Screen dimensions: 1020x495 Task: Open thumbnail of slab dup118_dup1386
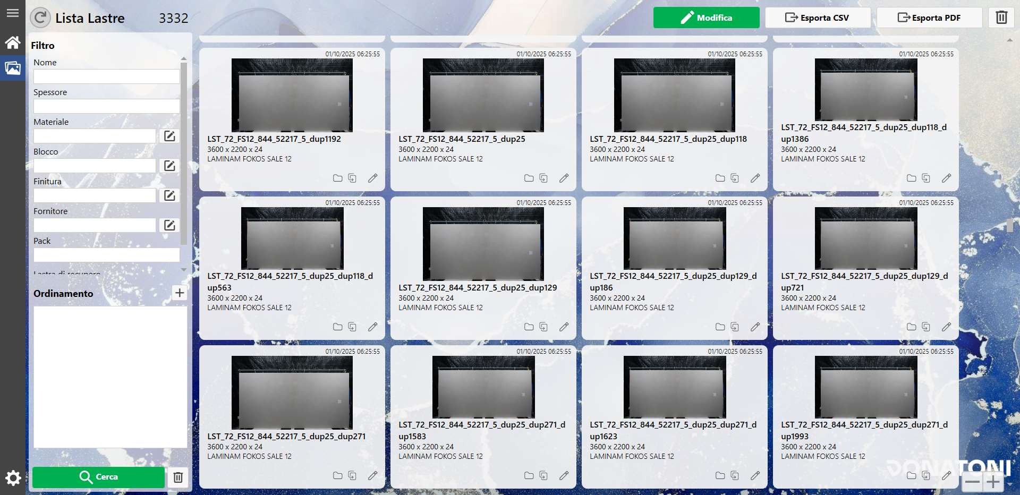point(866,89)
